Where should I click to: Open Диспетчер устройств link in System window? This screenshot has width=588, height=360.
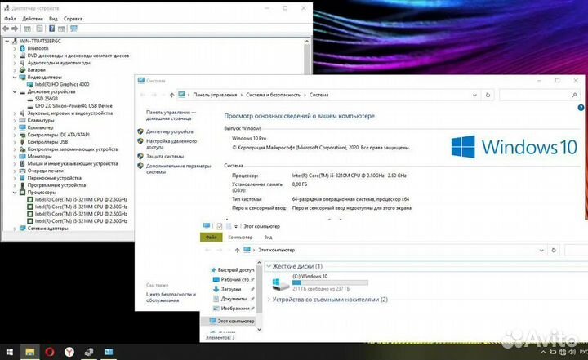tap(170, 131)
